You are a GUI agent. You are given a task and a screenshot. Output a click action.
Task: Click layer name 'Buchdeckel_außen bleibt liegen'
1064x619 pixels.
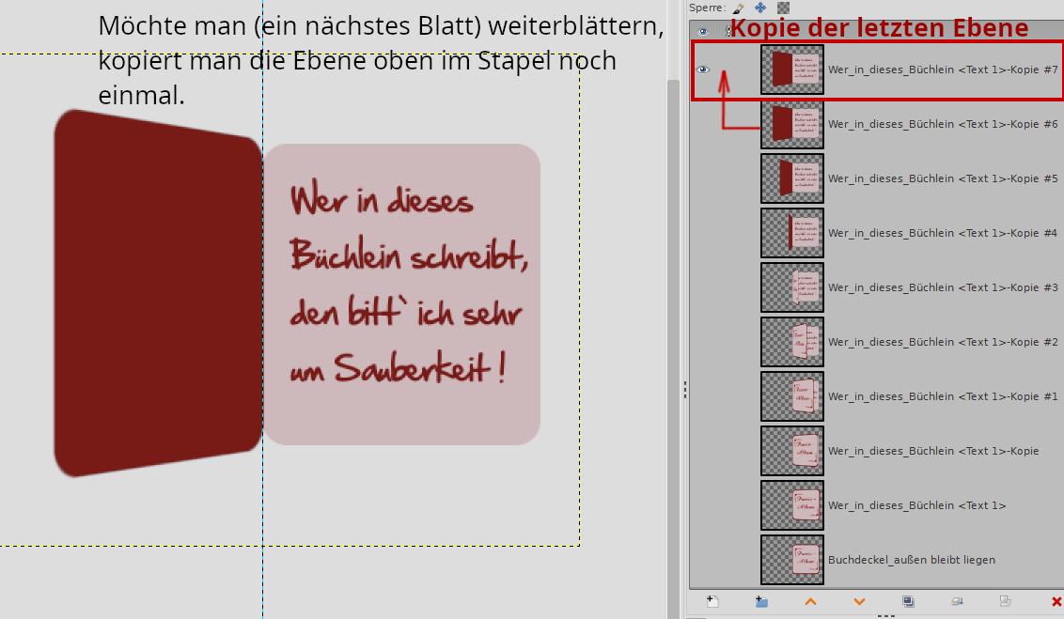tap(912, 559)
